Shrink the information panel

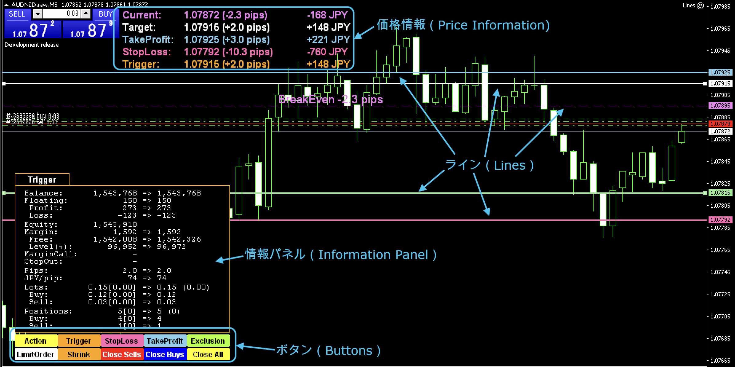tap(79, 354)
